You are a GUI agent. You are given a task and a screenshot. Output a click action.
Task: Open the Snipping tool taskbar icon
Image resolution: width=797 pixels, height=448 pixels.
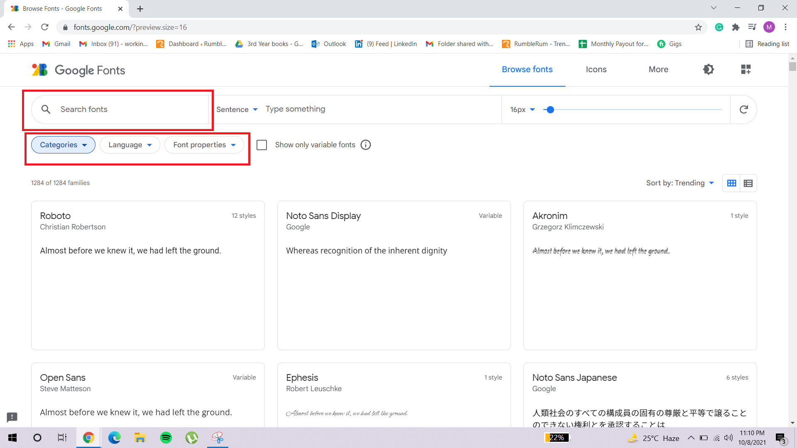point(218,438)
